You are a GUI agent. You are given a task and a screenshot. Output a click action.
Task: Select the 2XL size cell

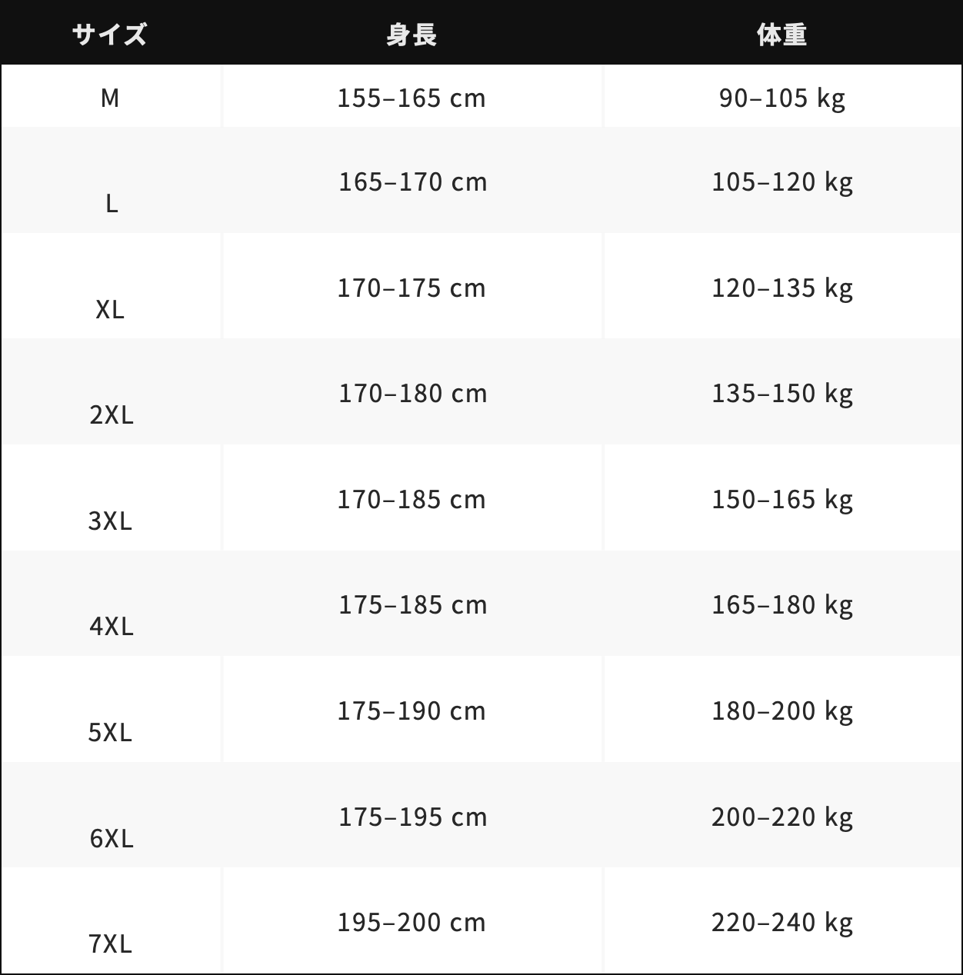tap(112, 414)
